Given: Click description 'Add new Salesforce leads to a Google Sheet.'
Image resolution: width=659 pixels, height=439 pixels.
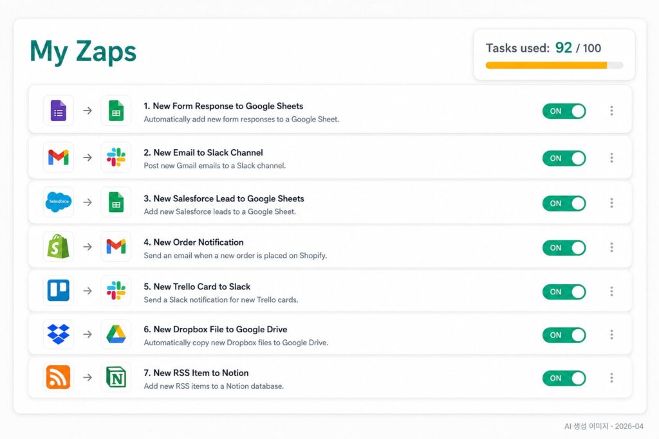Looking at the screenshot, I should tap(220, 212).
